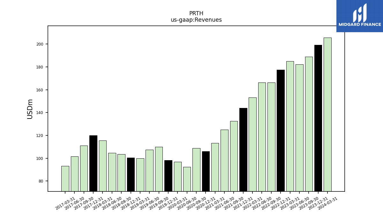Select the 2021-03-31 revenue bar

click(x=215, y=167)
